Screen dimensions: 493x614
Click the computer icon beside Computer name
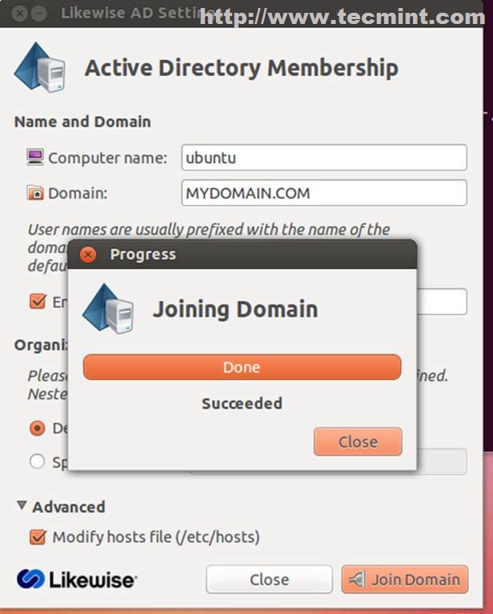tap(35, 157)
